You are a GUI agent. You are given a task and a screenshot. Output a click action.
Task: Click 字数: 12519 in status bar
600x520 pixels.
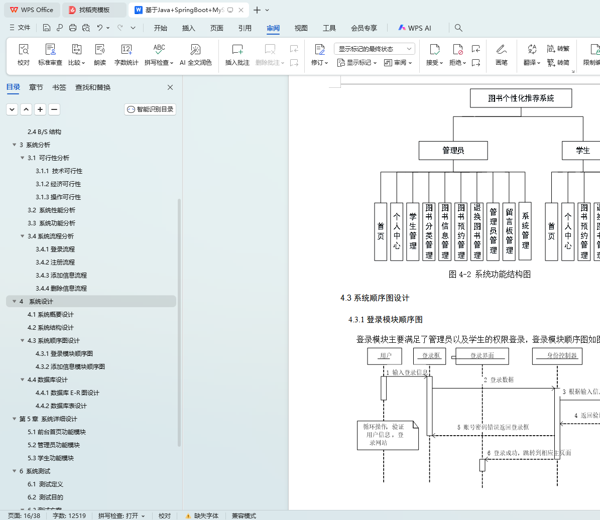point(69,516)
